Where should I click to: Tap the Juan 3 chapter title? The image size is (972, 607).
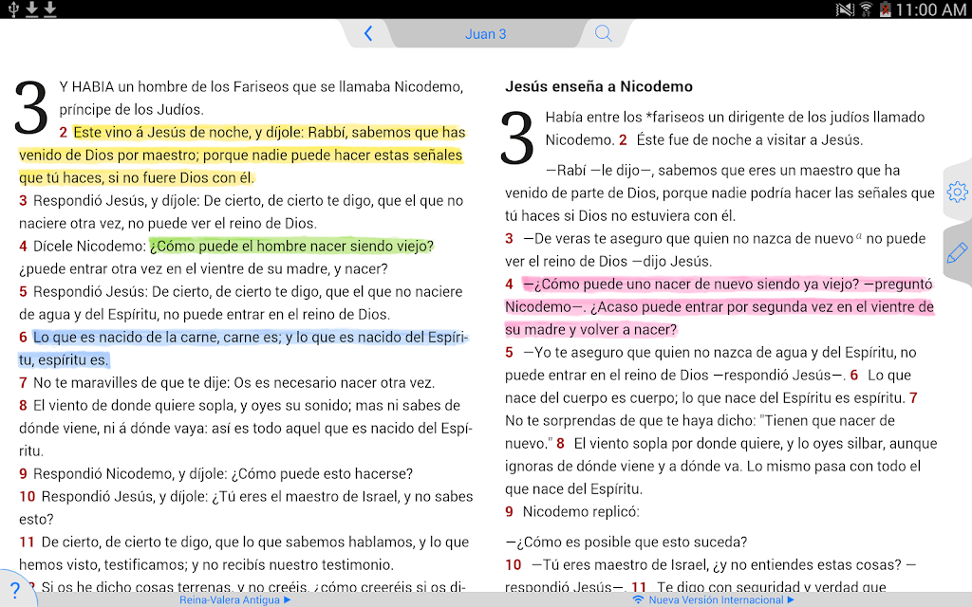click(485, 34)
